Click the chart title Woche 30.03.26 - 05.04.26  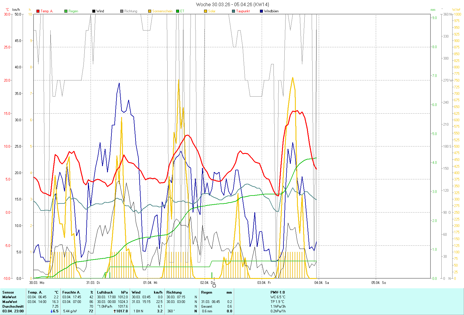(x=232, y=4)
